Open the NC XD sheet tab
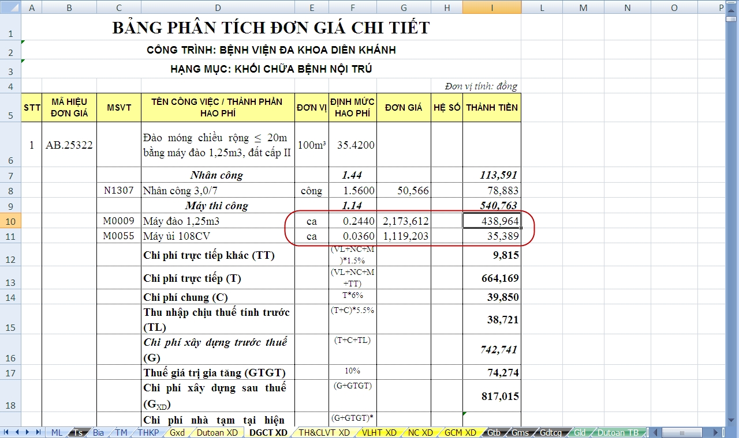Image resolution: width=739 pixels, height=438 pixels. 420,432
